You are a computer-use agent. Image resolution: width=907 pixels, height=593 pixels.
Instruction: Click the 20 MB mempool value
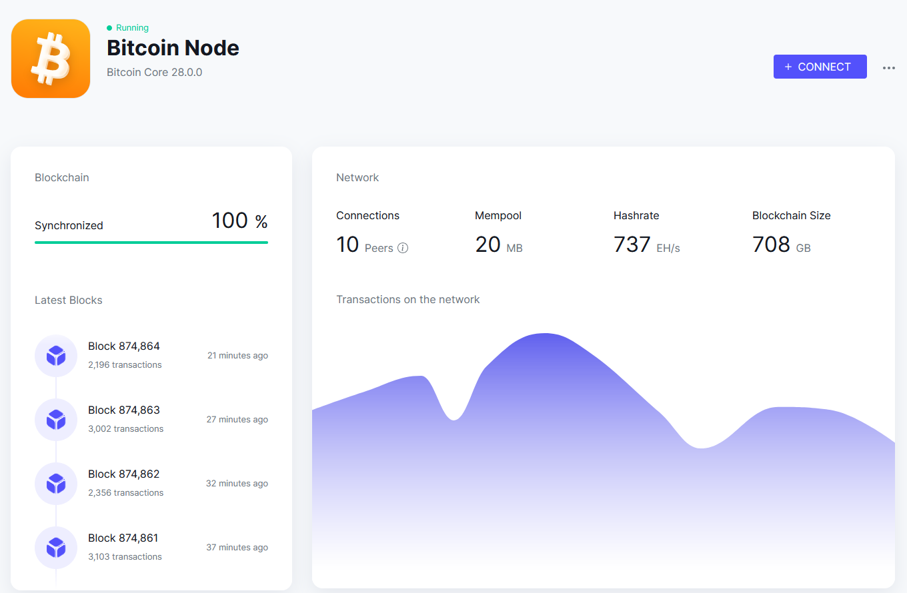point(499,245)
